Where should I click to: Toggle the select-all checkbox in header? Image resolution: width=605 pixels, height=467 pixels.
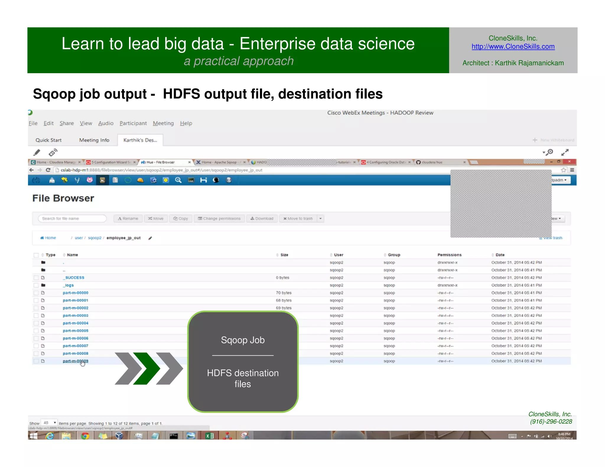click(x=36, y=255)
